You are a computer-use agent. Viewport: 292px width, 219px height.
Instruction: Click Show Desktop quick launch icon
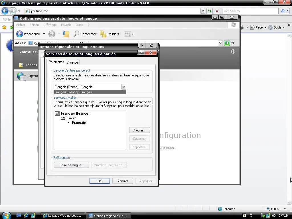point(19,216)
